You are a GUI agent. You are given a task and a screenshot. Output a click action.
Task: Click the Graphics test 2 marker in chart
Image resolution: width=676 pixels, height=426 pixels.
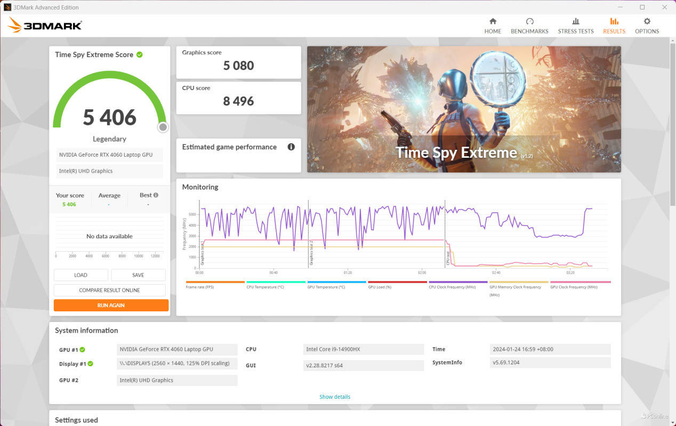click(x=311, y=253)
